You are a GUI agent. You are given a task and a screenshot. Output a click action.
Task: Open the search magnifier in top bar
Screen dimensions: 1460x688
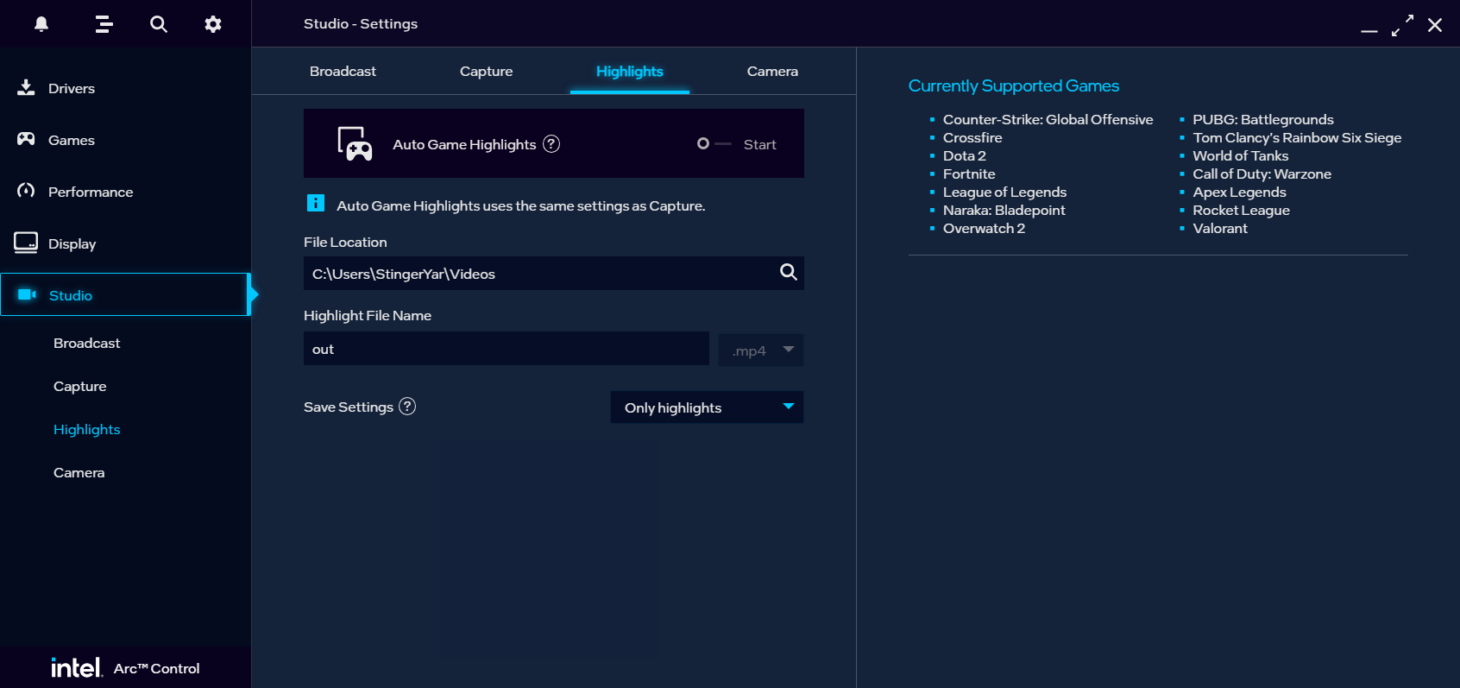click(x=159, y=24)
